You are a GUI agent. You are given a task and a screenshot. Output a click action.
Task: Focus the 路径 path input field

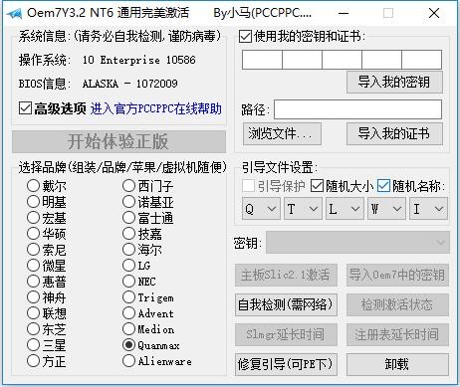357,109
